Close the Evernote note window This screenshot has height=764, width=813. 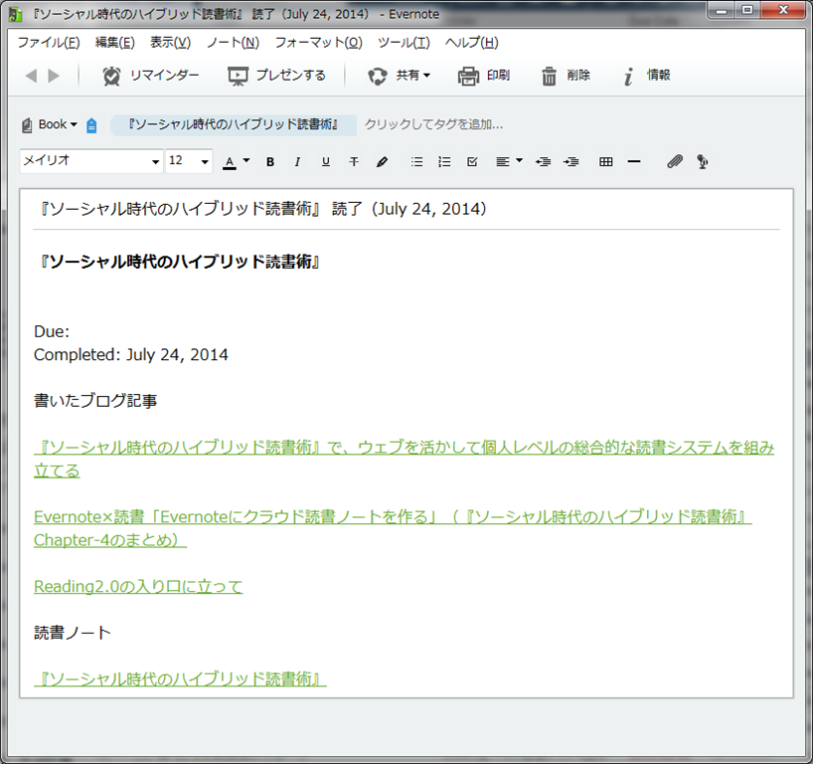[783, 10]
